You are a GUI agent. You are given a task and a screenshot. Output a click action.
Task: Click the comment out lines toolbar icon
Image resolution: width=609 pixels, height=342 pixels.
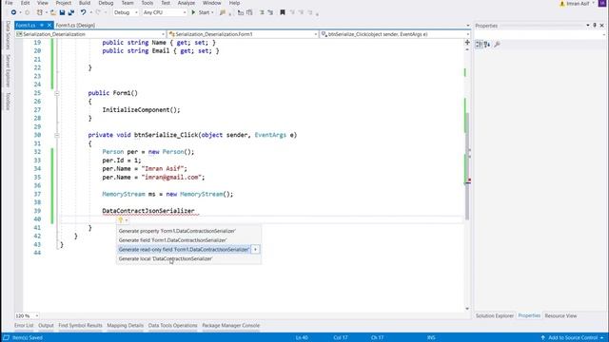coord(263,12)
